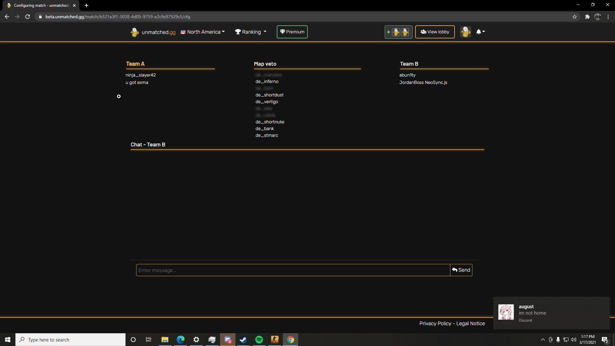Open the North America region dropdown
The width and height of the screenshot is (615, 346).
point(203,32)
